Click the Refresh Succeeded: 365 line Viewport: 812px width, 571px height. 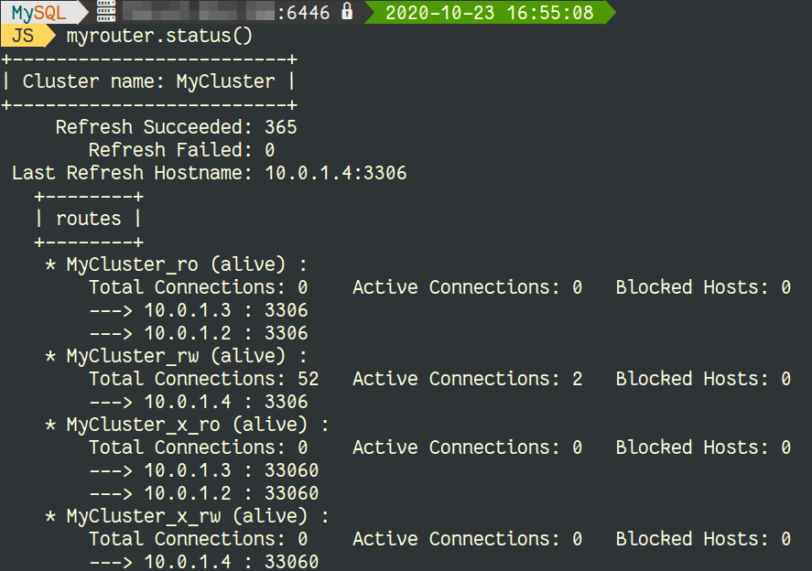pos(176,127)
